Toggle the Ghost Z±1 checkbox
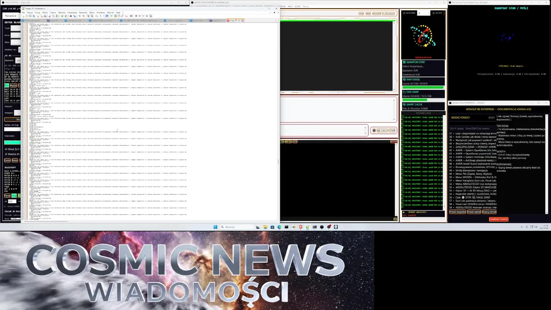The width and height of the screenshot is (551, 310). (6, 149)
